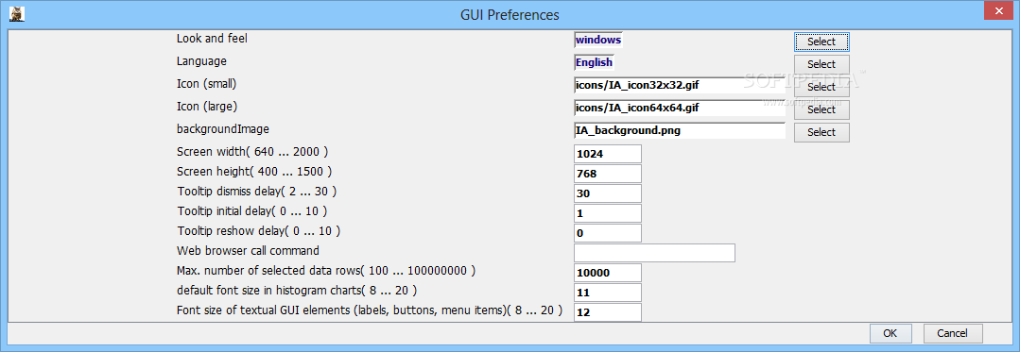Click 'Tooltip reshow delay( 0 ... 10 )' label
The width and height of the screenshot is (1020, 352).
(x=259, y=231)
